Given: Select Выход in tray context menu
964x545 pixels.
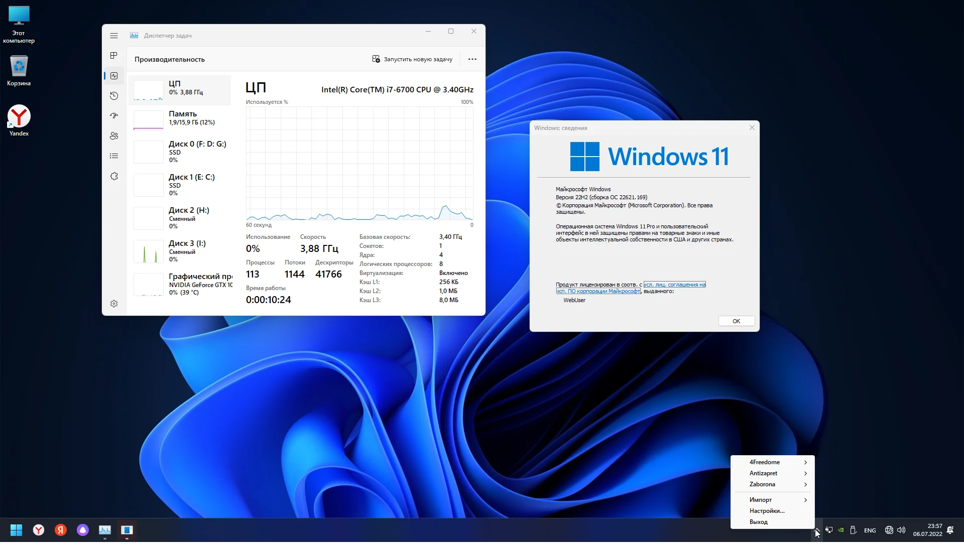Looking at the screenshot, I should (x=758, y=522).
